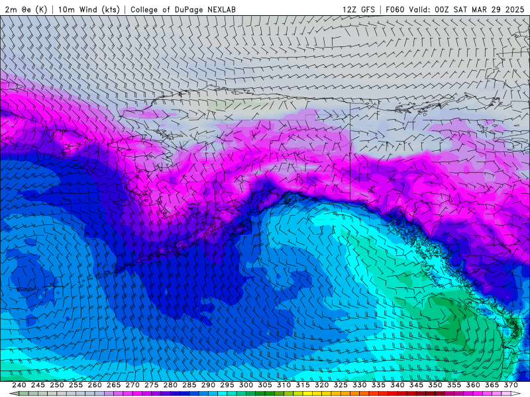Click the 295 colorbar scale label
Image resolution: width=530 pixels, height=397 pixels.
227,385
